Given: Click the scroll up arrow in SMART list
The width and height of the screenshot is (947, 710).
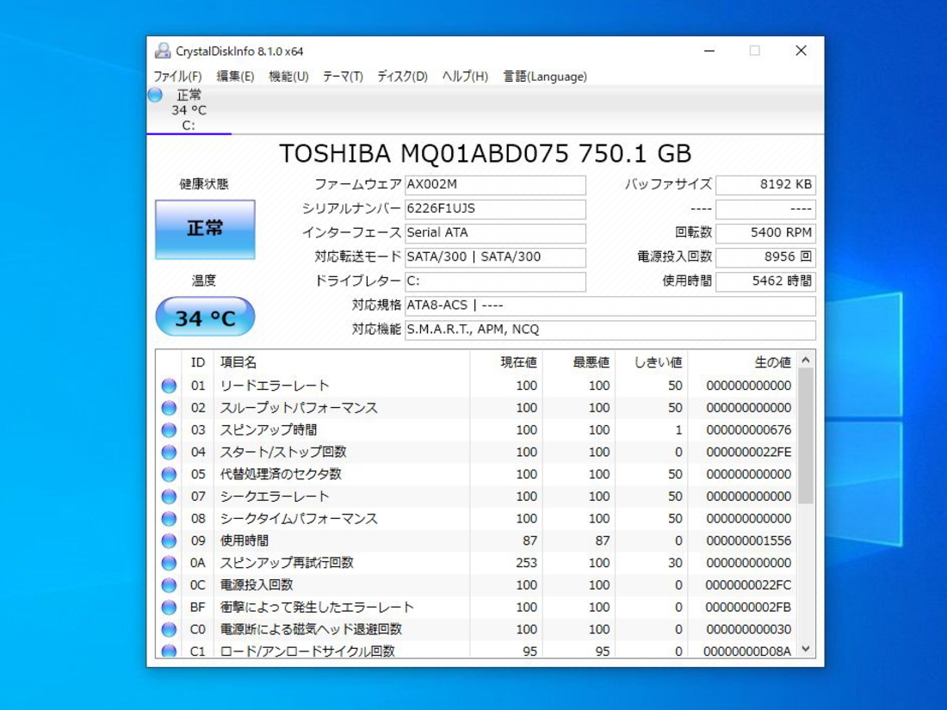Looking at the screenshot, I should click(x=806, y=361).
